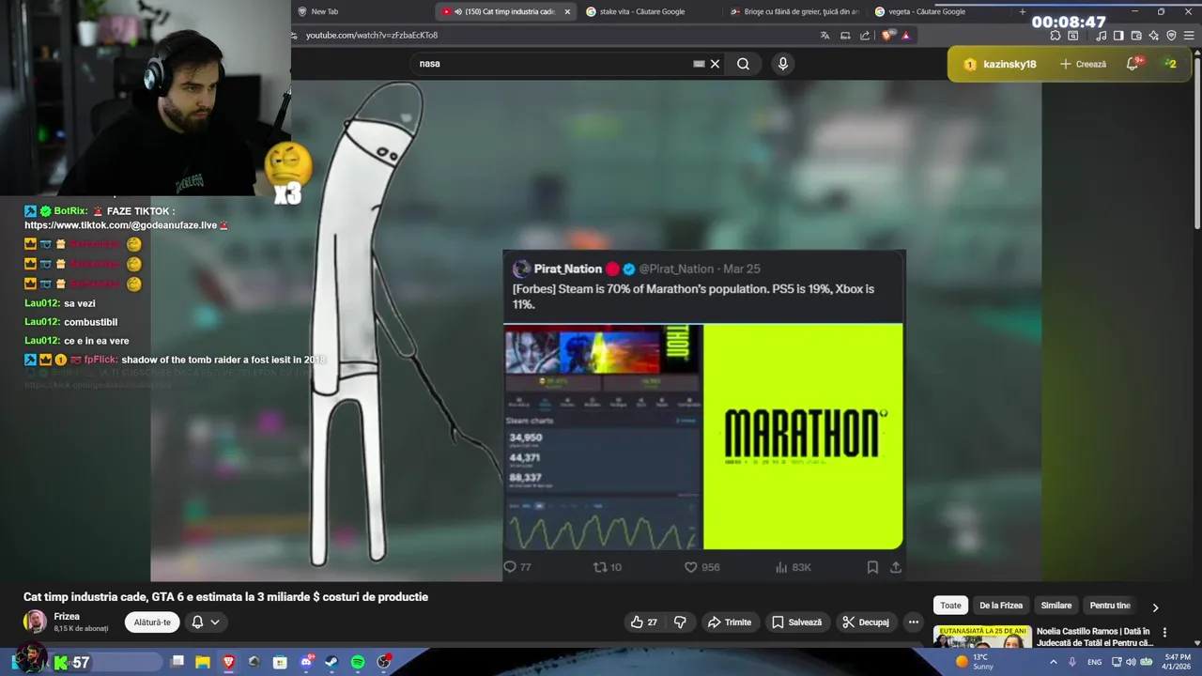
Task: Open the YouTube notifications bell
Action: pyautogui.click(x=1133, y=64)
